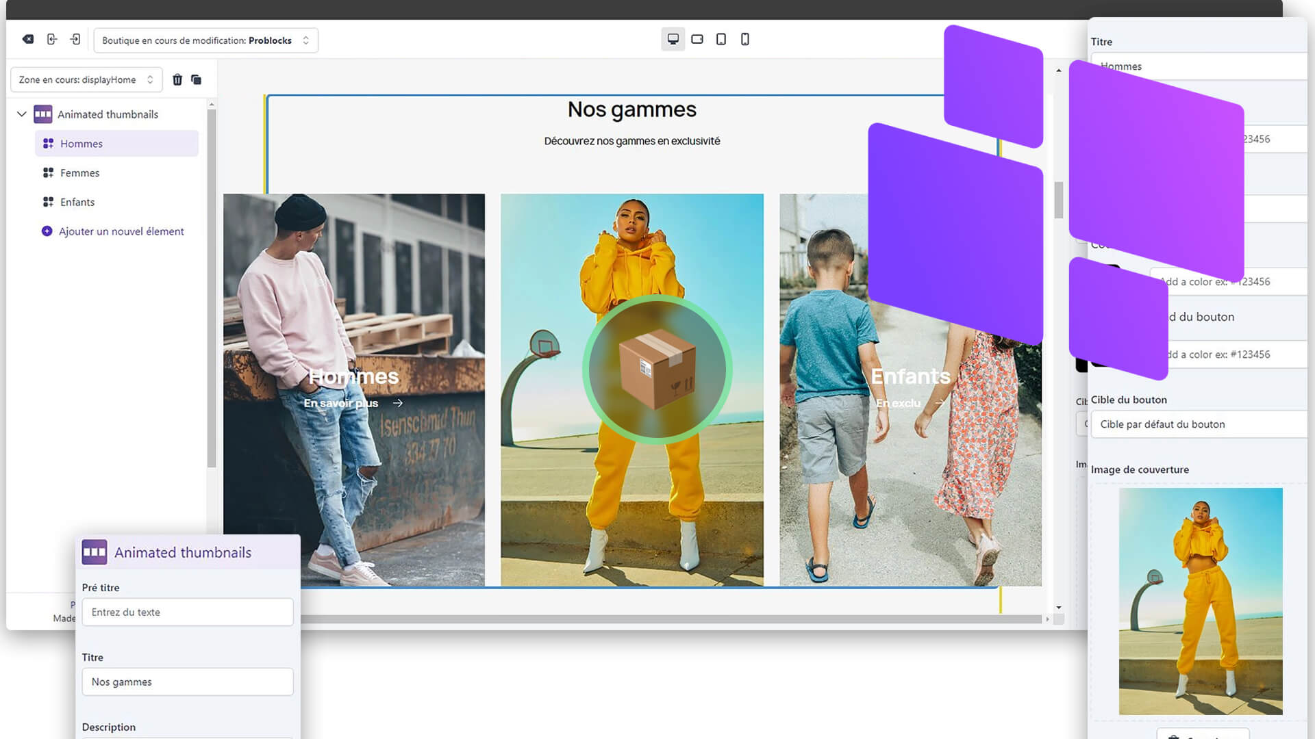The image size is (1315, 739).
Task: Click the exit/logout icon next to back arrow
Action: click(x=52, y=40)
